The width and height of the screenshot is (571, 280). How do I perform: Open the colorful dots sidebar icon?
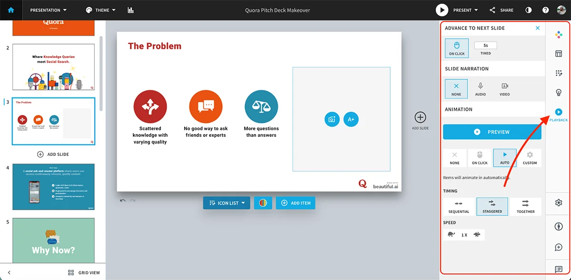(x=559, y=34)
